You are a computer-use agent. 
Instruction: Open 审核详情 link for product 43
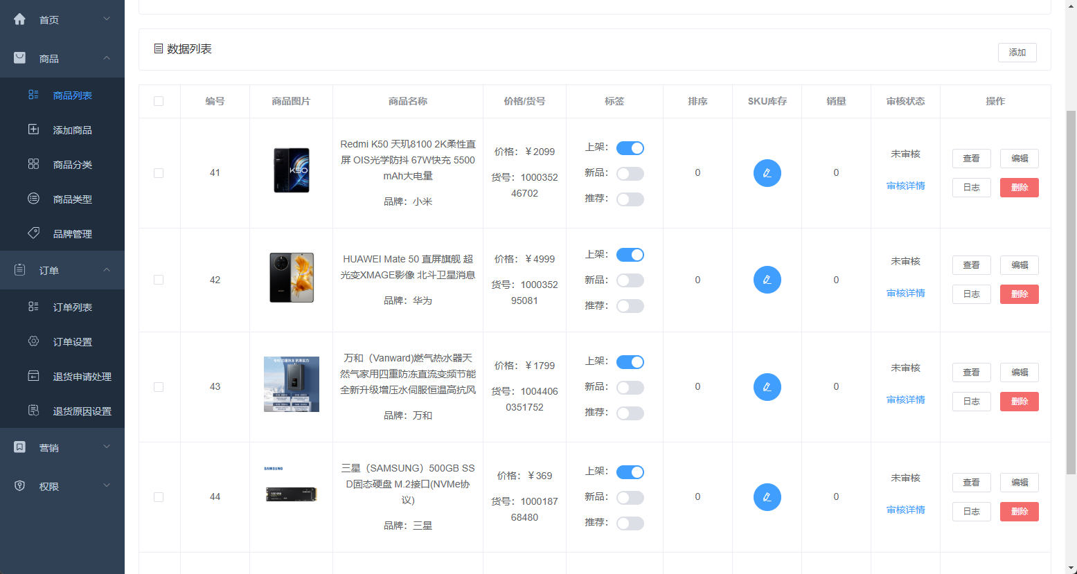tap(905, 400)
